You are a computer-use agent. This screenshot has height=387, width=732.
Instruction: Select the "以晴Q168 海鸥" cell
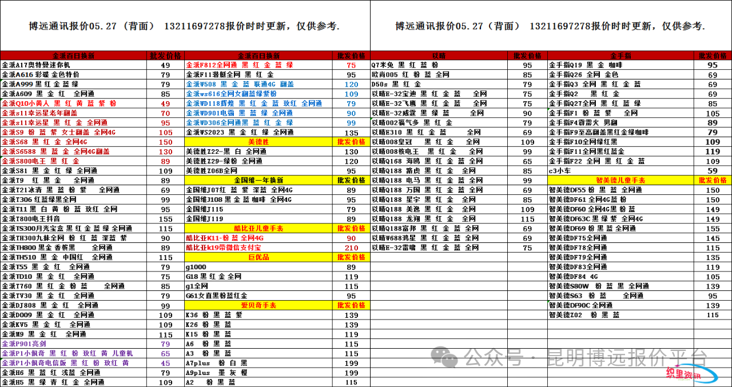[439, 161]
